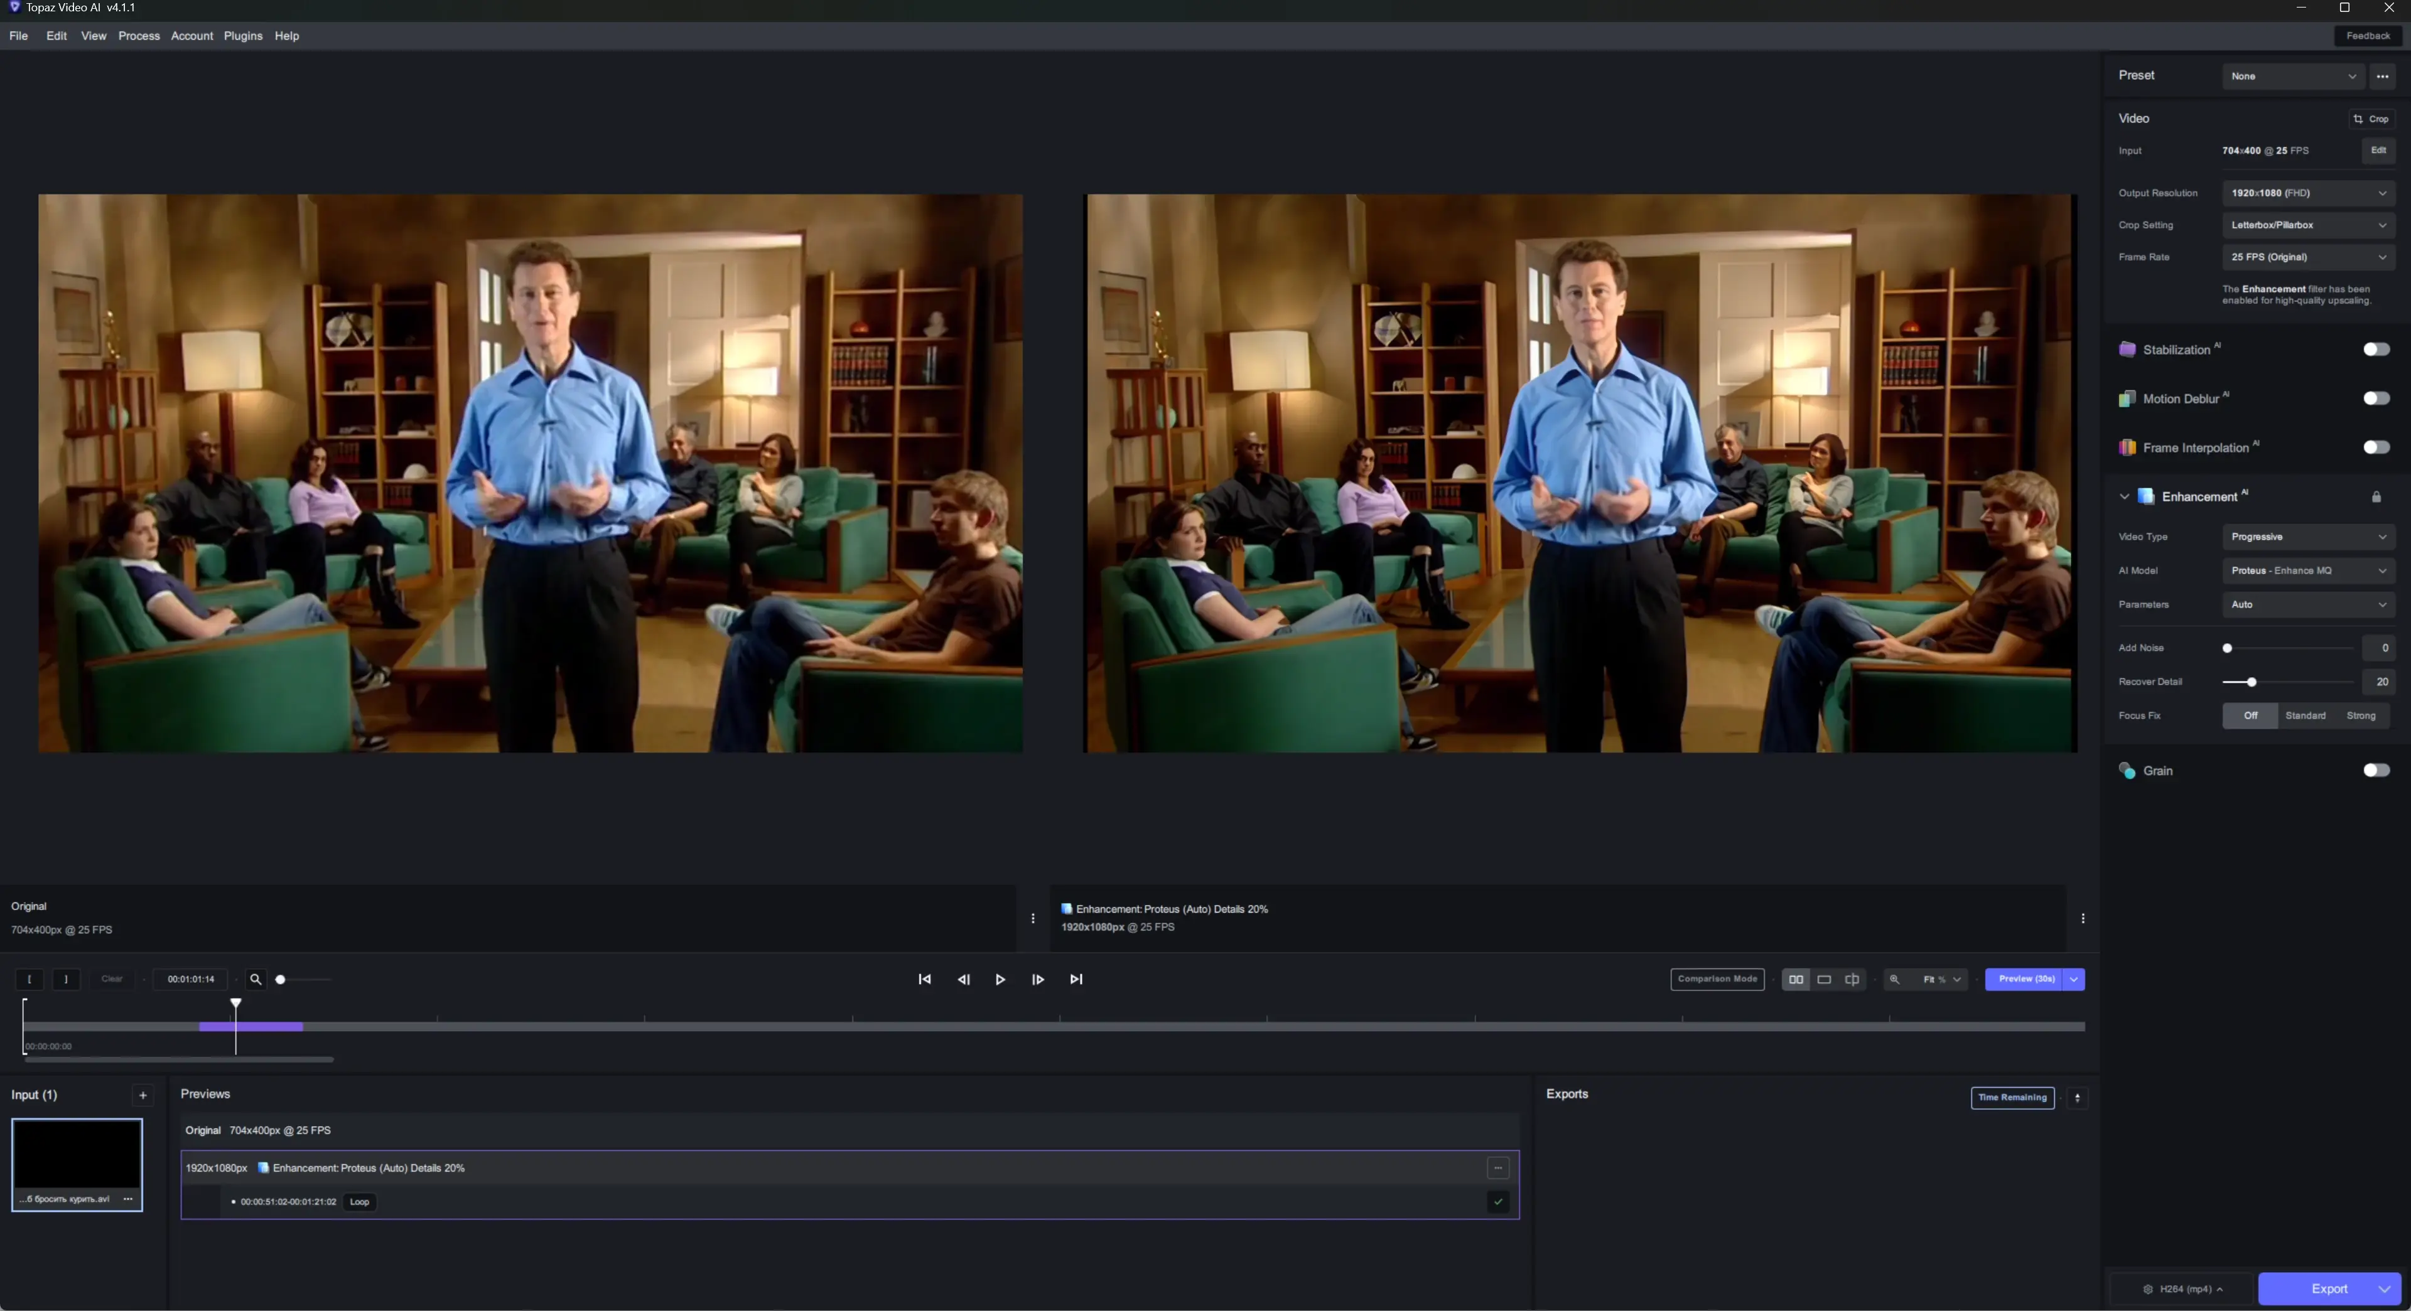
Task: Add a new input with plus icon
Action: pyautogui.click(x=143, y=1095)
